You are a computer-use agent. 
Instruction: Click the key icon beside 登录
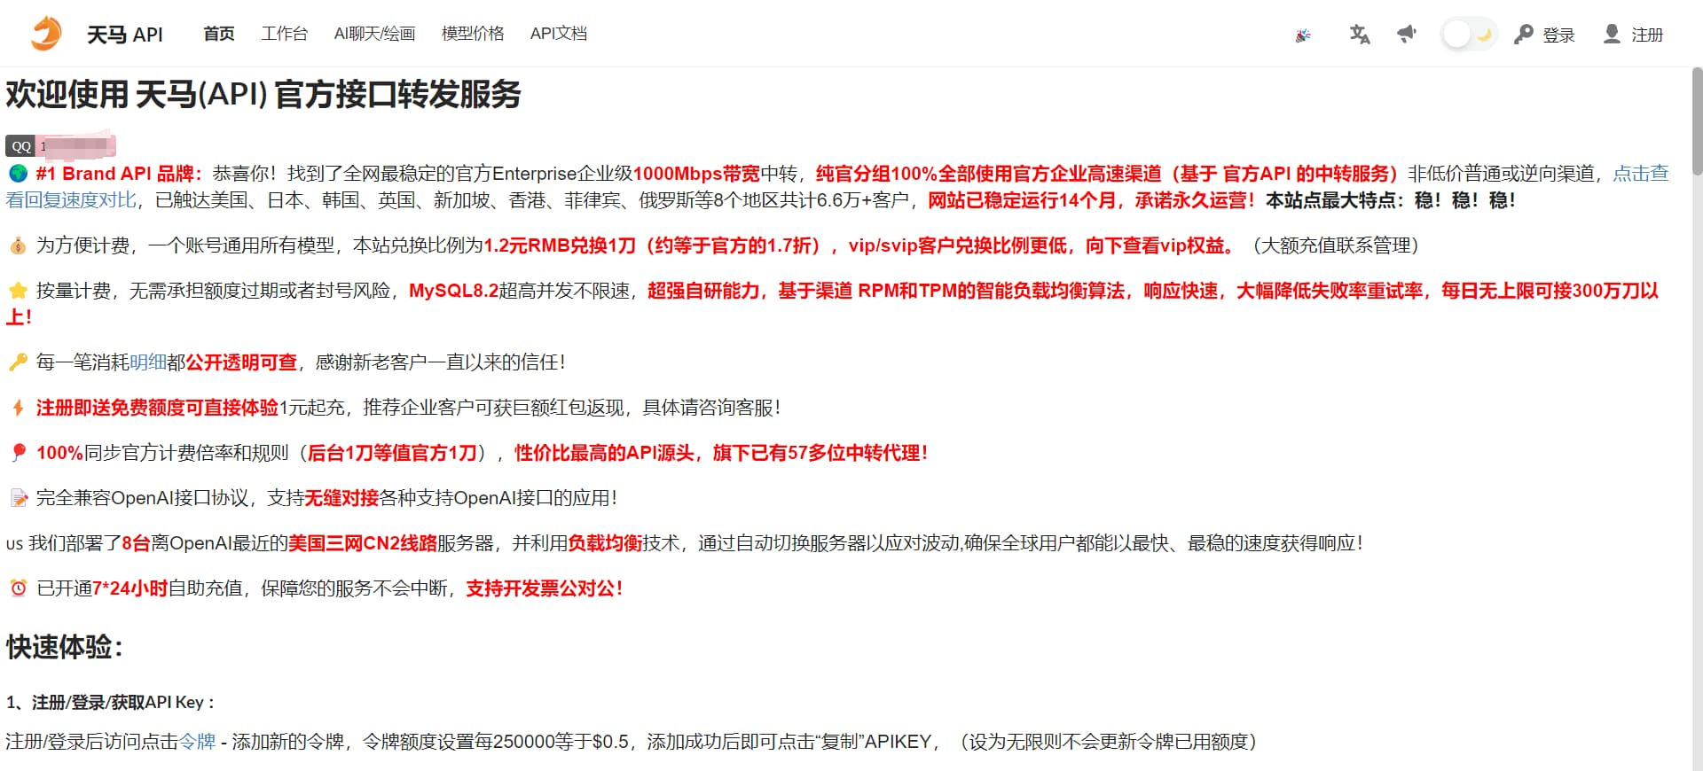click(x=1523, y=35)
